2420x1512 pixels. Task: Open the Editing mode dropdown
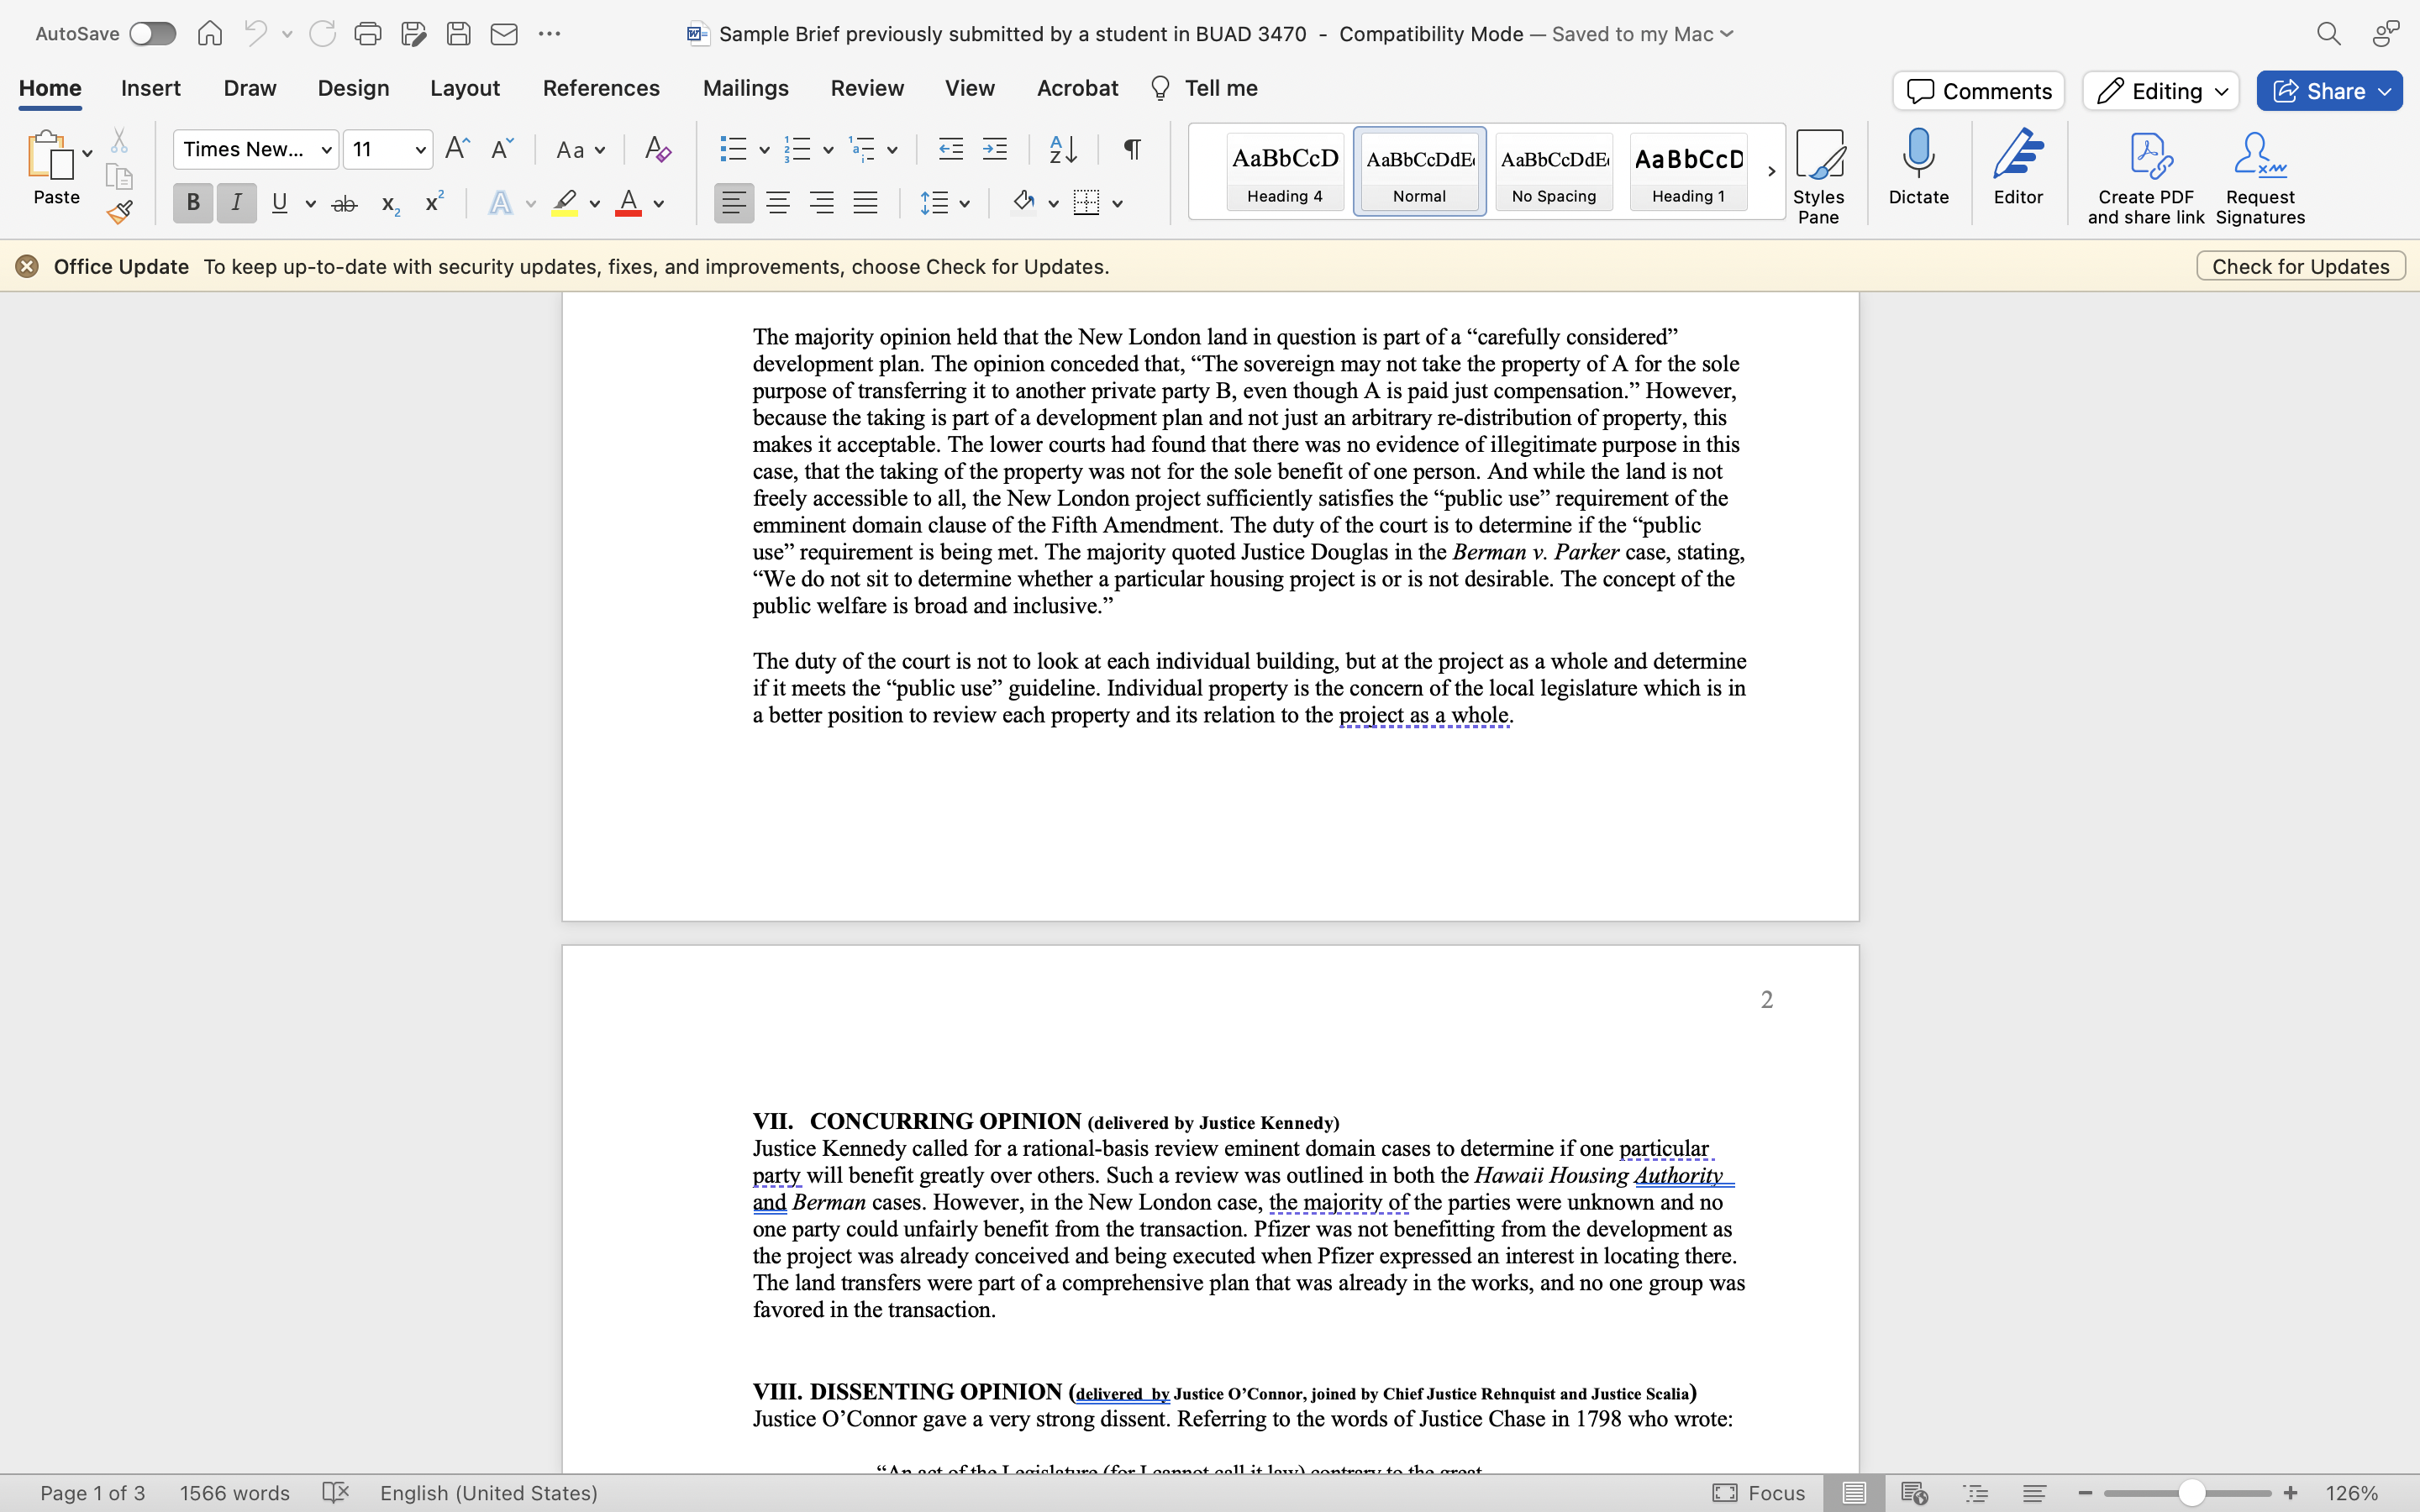coord(2159,91)
